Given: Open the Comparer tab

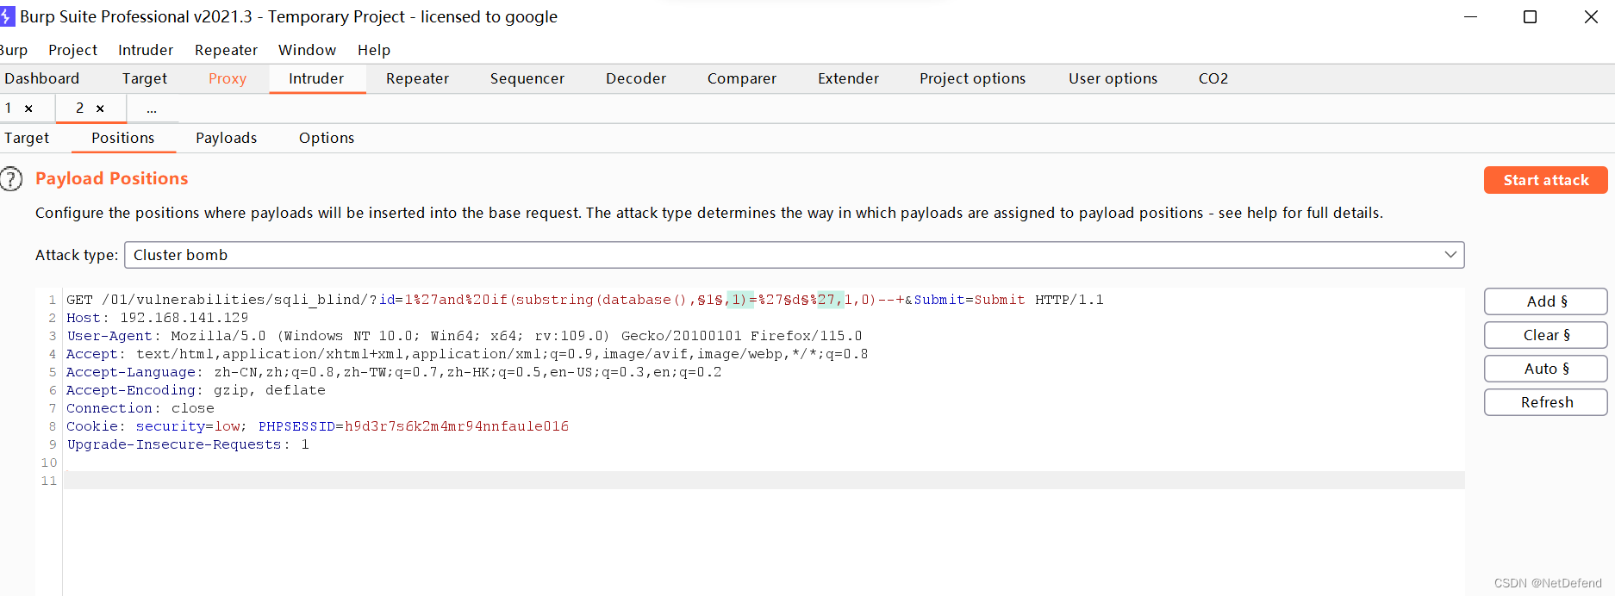Looking at the screenshot, I should [x=742, y=78].
